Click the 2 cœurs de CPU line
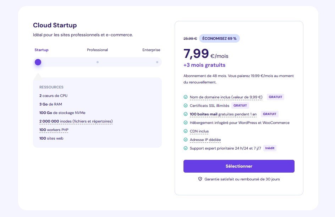Viewport: 335px width, 217px height. click(54, 96)
